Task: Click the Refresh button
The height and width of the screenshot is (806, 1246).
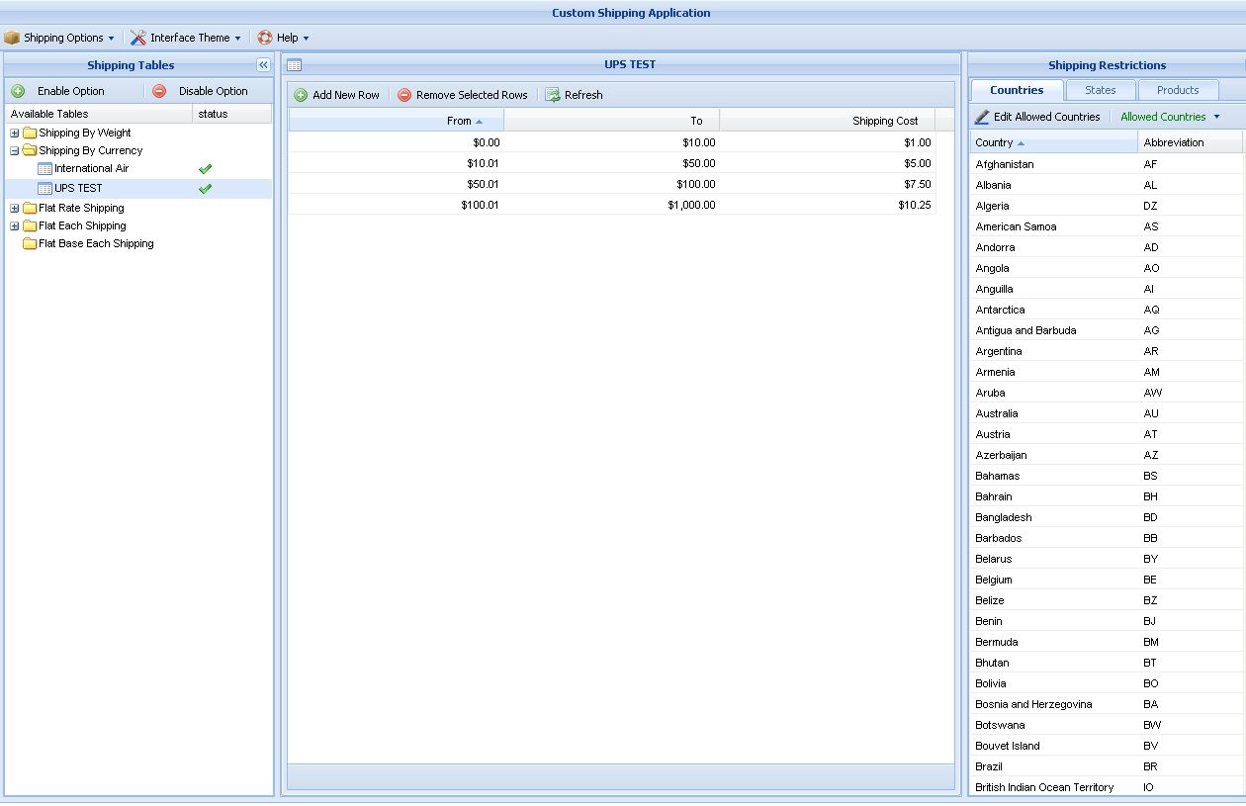Action: pos(574,95)
